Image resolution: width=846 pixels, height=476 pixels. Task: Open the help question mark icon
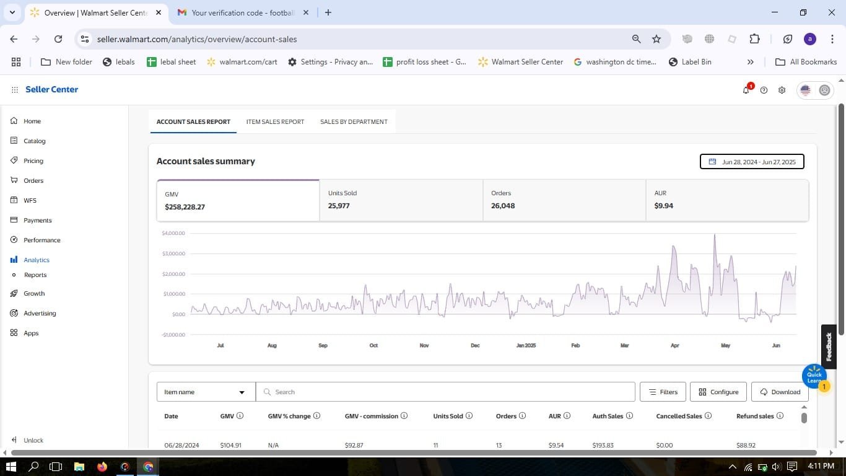(x=764, y=90)
